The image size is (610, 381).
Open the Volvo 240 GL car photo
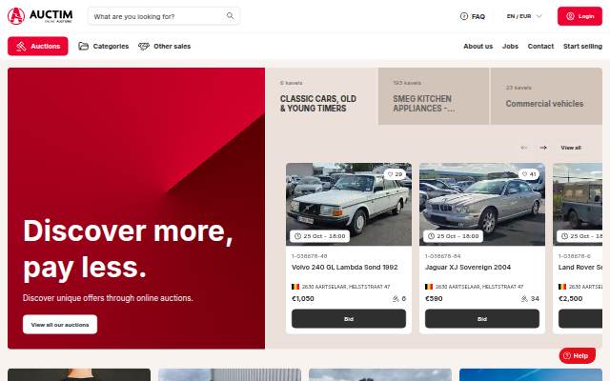[349, 204]
